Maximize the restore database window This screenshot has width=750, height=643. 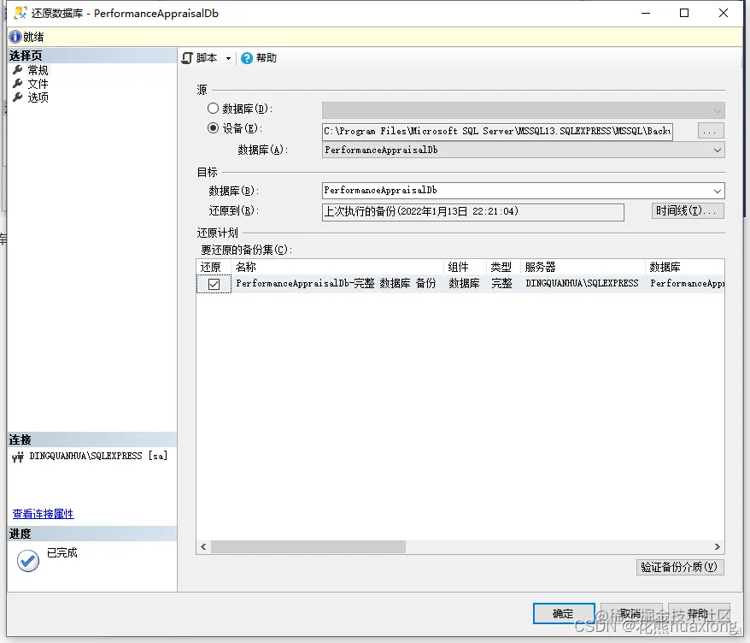click(x=684, y=13)
